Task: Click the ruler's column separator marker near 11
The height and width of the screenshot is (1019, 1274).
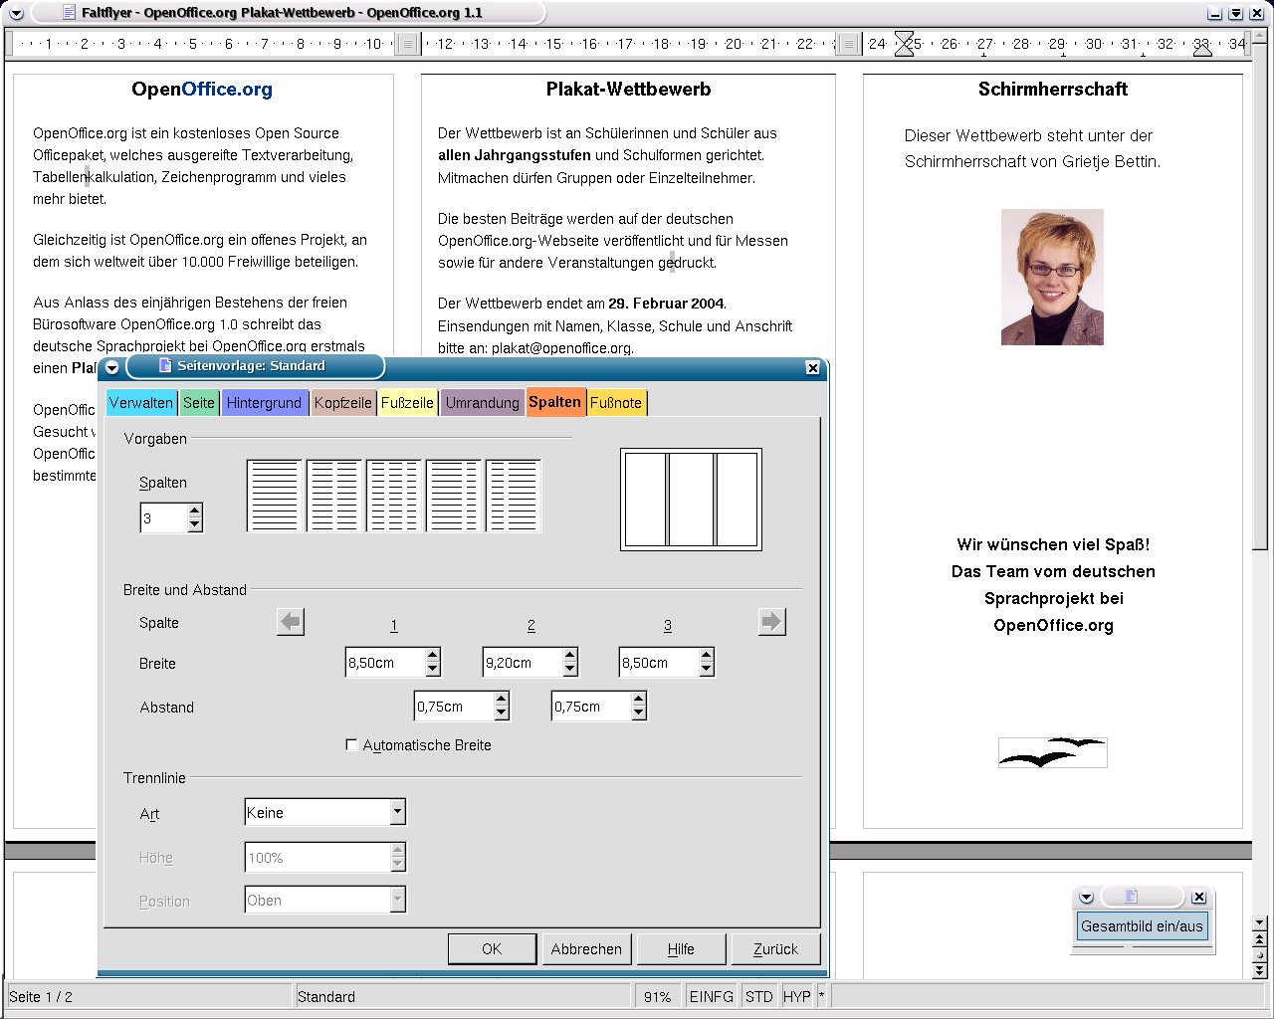Action: click(x=408, y=44)
